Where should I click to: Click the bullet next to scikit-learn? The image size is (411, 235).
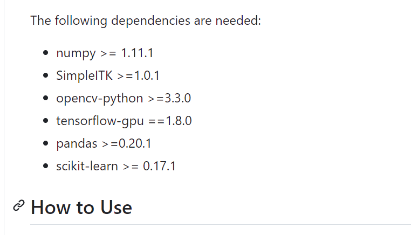click(x=46, y=166)
